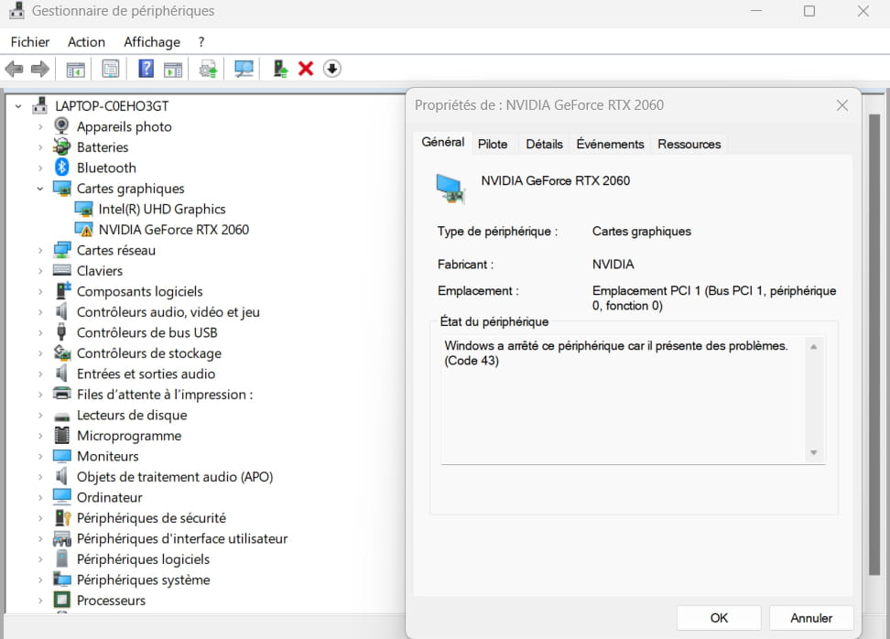Click the Update driver toolbar icon
The width and height of the screenshot is (890, 639).
click(x=209, y=70)
